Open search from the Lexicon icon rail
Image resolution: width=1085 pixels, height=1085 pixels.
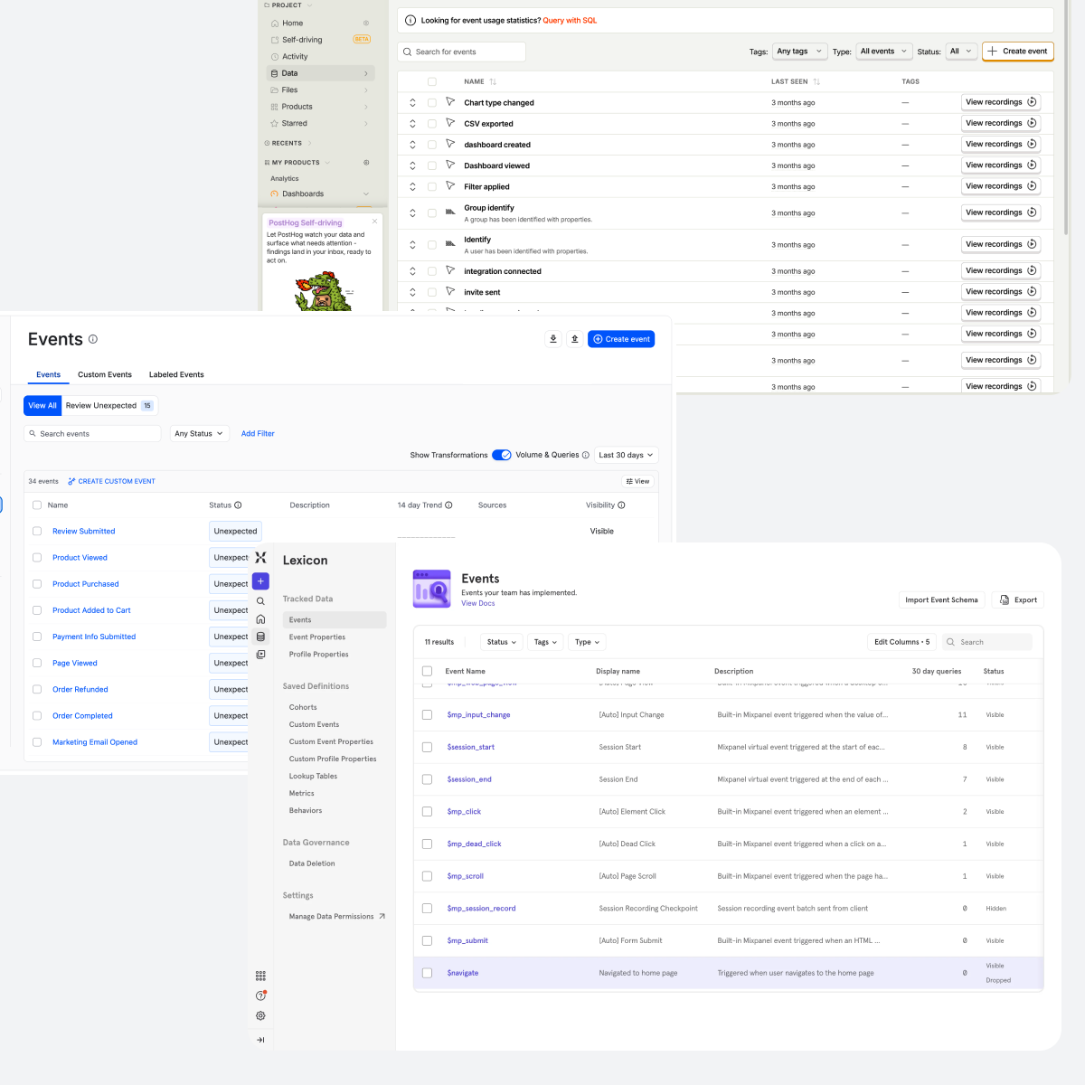coord(260,601)
